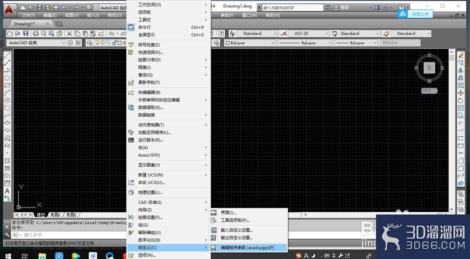The height and width of the screenshot is (259, 470).
Task: Select the Line tool in Draw toolbar
Action: pos(7,55)
